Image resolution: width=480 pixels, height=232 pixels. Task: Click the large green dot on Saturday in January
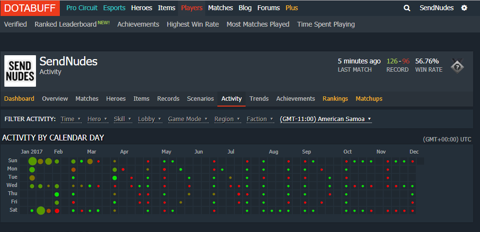(x=40, y=210)
